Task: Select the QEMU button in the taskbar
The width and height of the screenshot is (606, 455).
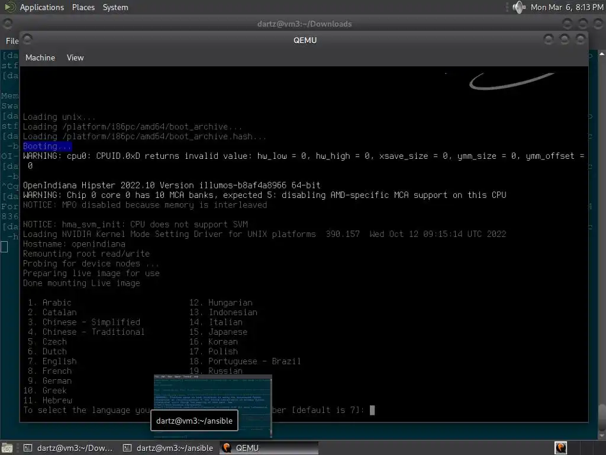Action: click(x=269, y=448)
